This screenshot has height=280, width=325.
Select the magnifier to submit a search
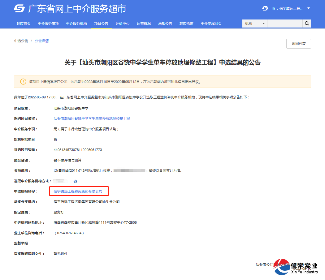[x=306, y=23]
